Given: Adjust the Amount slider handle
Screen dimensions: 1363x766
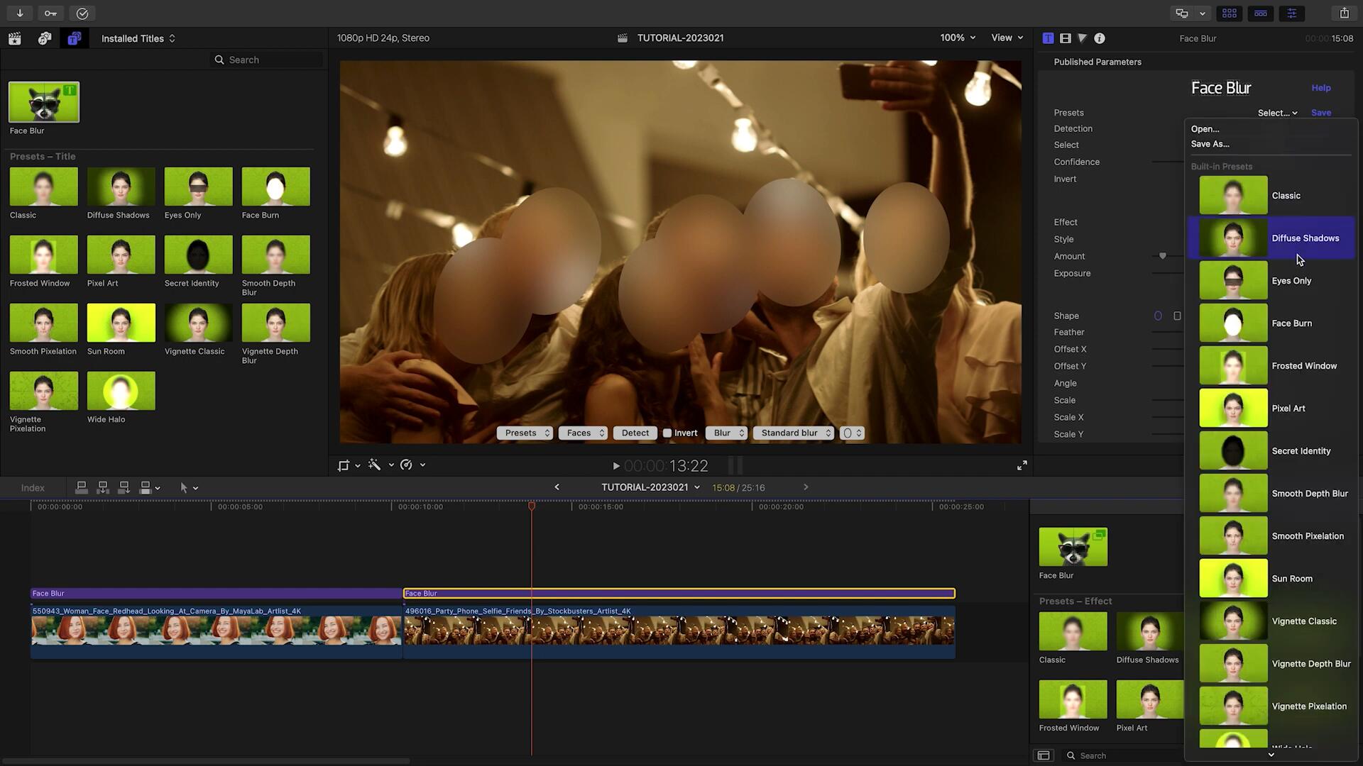Looking at the screenshot, I should tap(1162, 256).
